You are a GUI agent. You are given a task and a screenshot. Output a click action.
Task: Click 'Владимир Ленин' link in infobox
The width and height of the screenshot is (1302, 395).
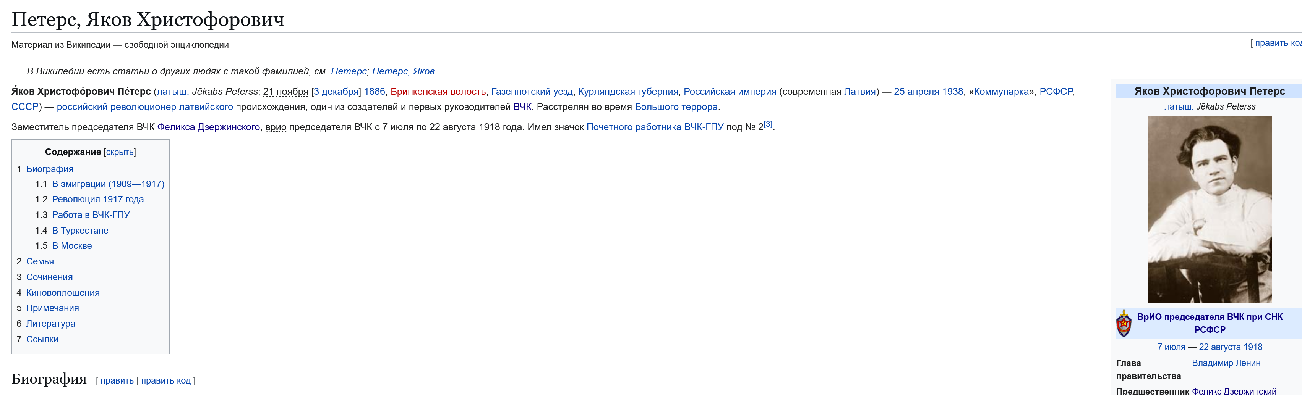point(1226,363)
